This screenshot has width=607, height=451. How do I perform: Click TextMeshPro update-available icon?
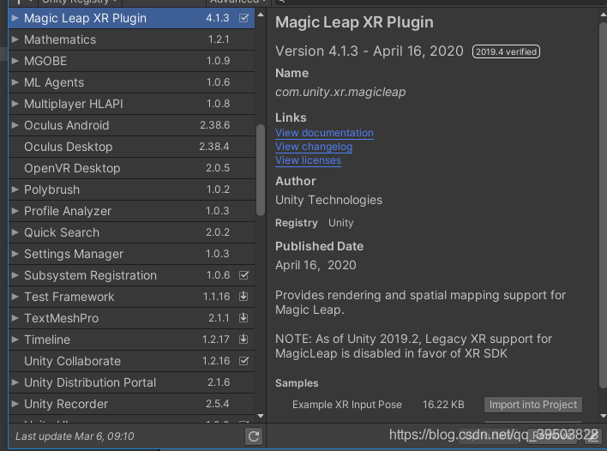[243, 318]
